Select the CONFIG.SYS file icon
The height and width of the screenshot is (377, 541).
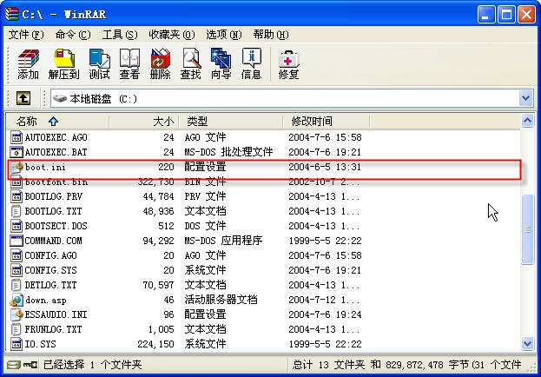(x=16, y=270)
